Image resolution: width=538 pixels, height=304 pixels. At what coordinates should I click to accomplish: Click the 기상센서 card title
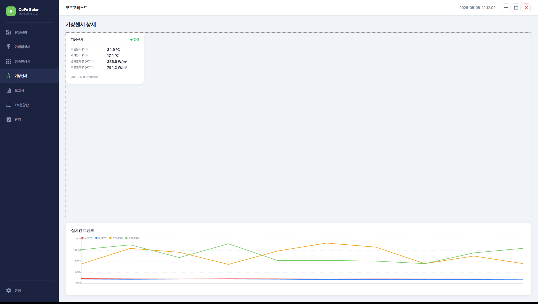(77, 39)
